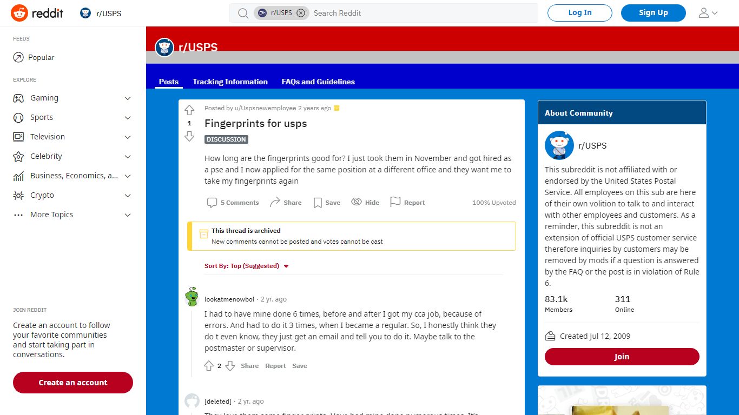Screen dimensions: 739x415
Task: Click the r/USPS banner avatar
Action: 164,48
